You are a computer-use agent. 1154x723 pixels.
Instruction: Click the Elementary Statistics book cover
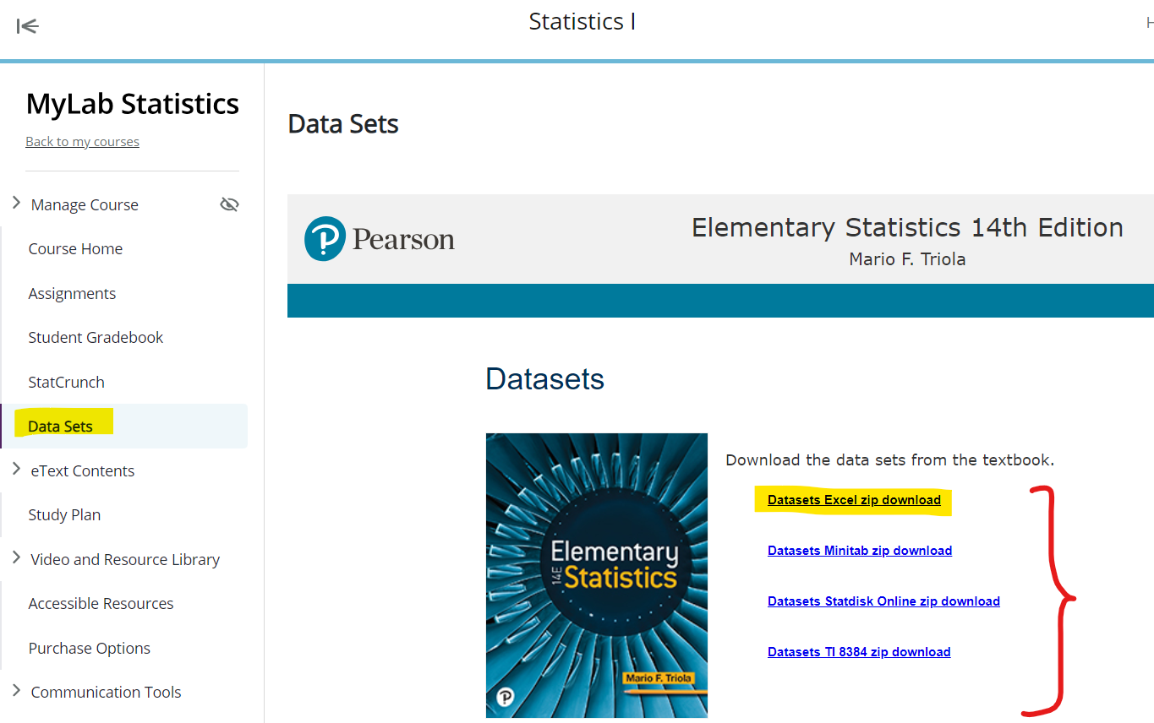597,575
